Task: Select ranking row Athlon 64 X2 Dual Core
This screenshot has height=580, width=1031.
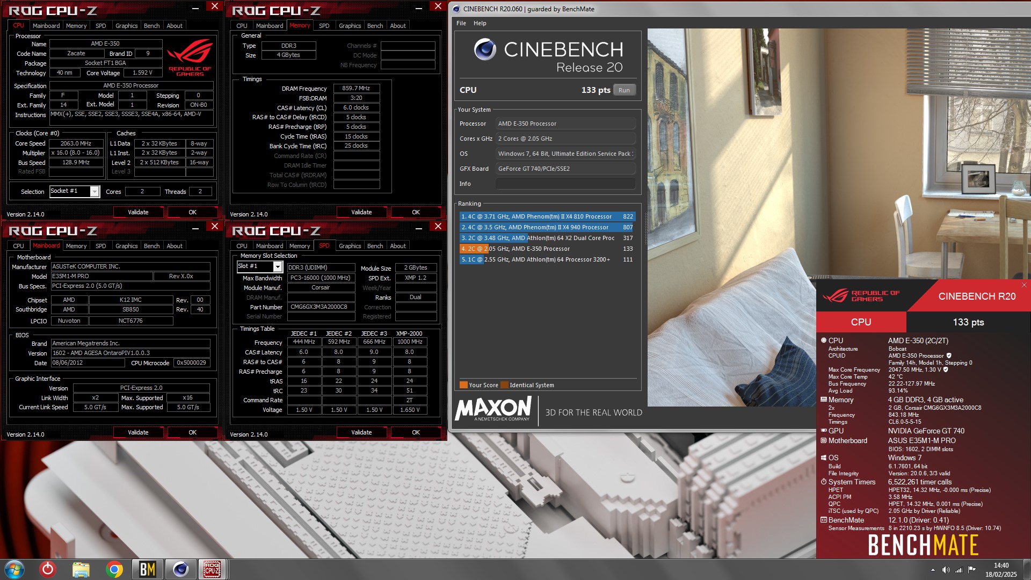Action: [x=547, y=238]
